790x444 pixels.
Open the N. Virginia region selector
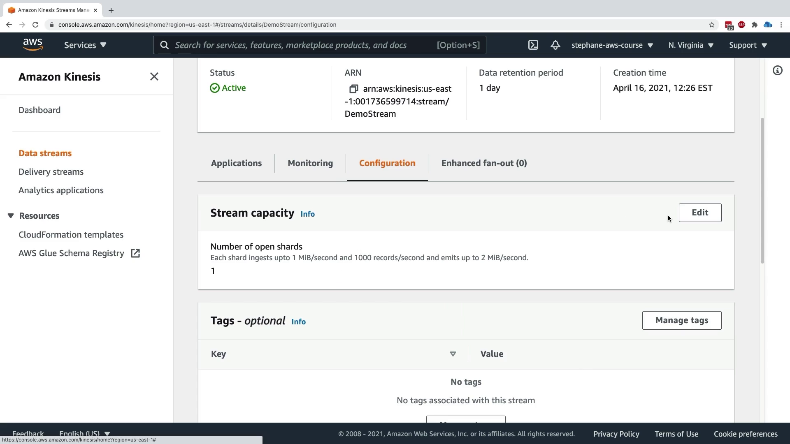click(x=691, y=45)
